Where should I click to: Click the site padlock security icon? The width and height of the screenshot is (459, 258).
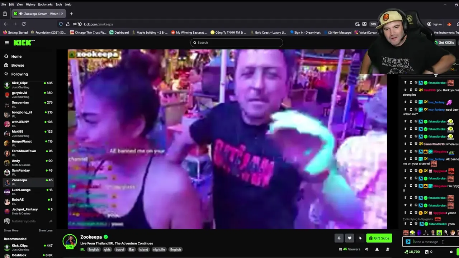(68, 24)
